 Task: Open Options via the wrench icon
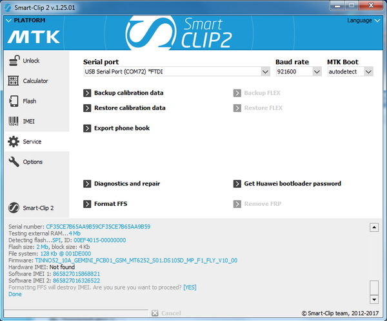13,161
